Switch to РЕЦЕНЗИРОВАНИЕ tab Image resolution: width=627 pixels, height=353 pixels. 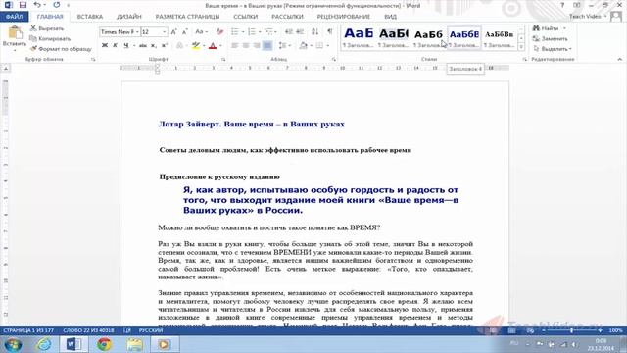(x=344, y=17)
